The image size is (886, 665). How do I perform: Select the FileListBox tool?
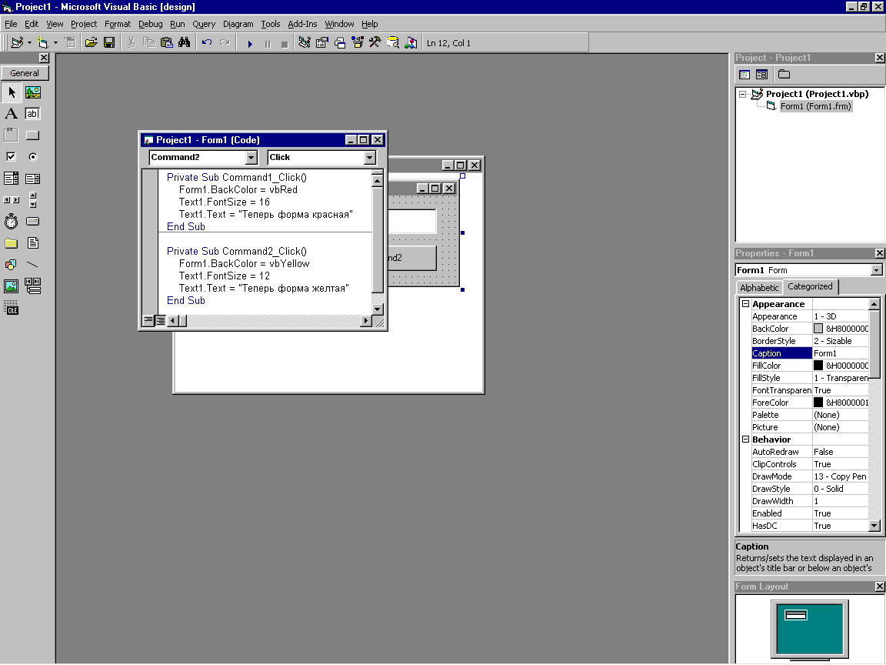point(33,243)
